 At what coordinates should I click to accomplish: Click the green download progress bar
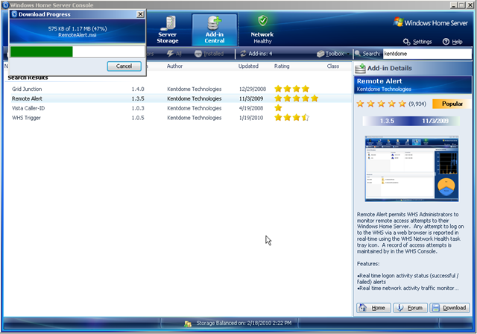click(42, 51)
